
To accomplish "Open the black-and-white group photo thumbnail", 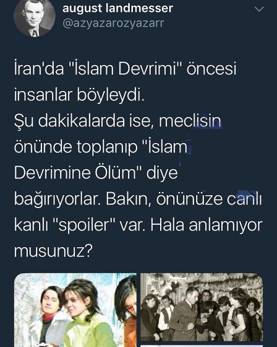I will coord(202,307).
